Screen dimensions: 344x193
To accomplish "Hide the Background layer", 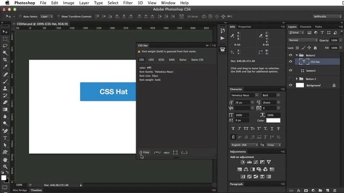I will pos(290,85).
